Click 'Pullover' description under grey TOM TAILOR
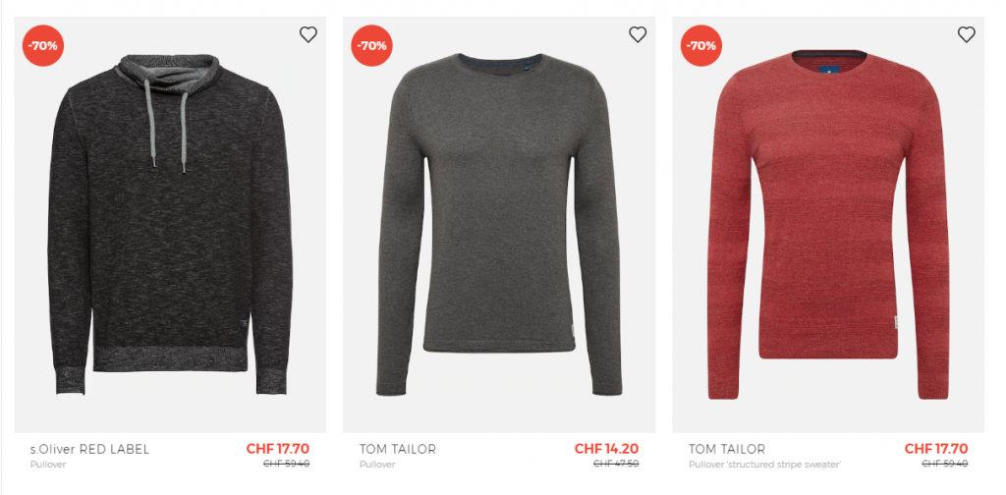 coord(377,465)
